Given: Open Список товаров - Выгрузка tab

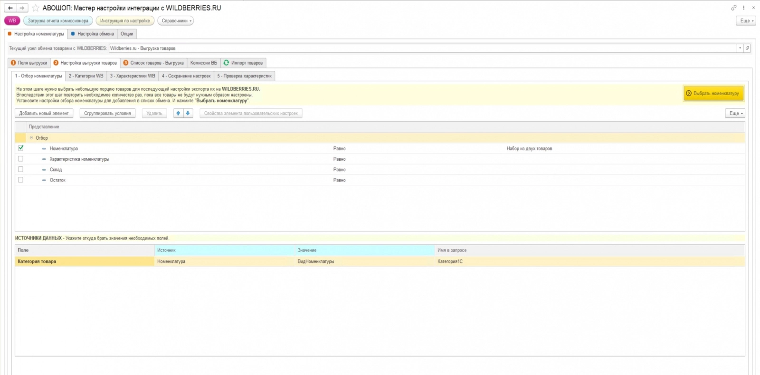Looking at the screenshot, I should (153, 63).
